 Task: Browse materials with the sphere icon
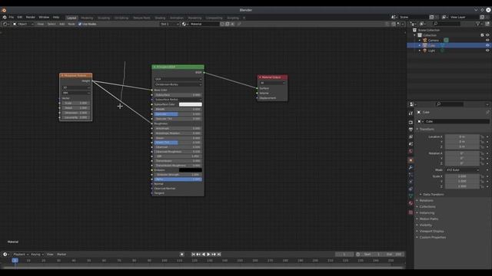(184, 24)
